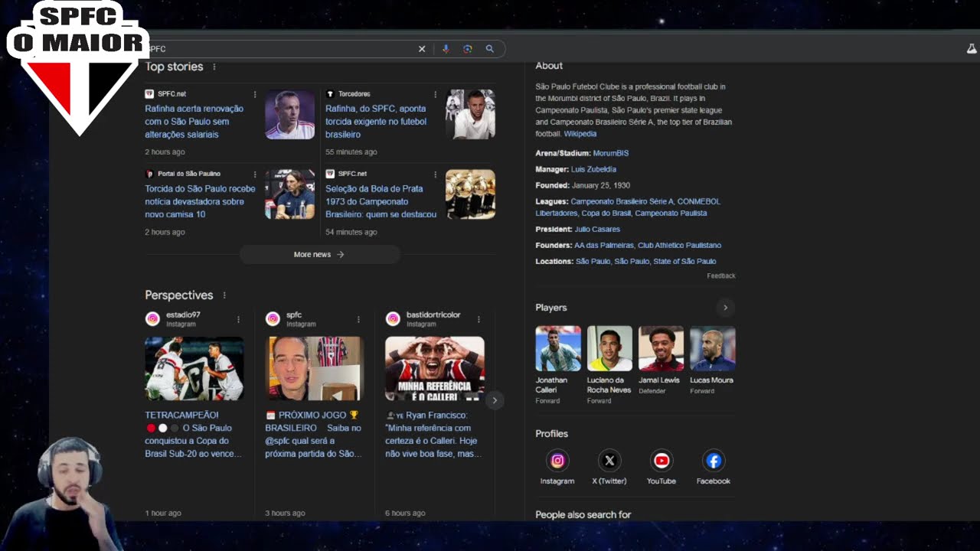The width and height of the screenshot is (980, 551).
Task: Click bastidortricolor Instagram avatar icon
Action: (393, 319)
